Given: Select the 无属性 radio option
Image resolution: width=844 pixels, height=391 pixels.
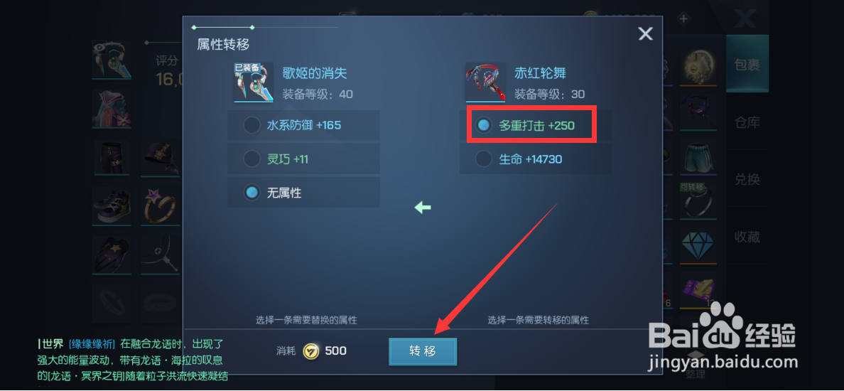Looking at the screenshot, I should point(303,192).
